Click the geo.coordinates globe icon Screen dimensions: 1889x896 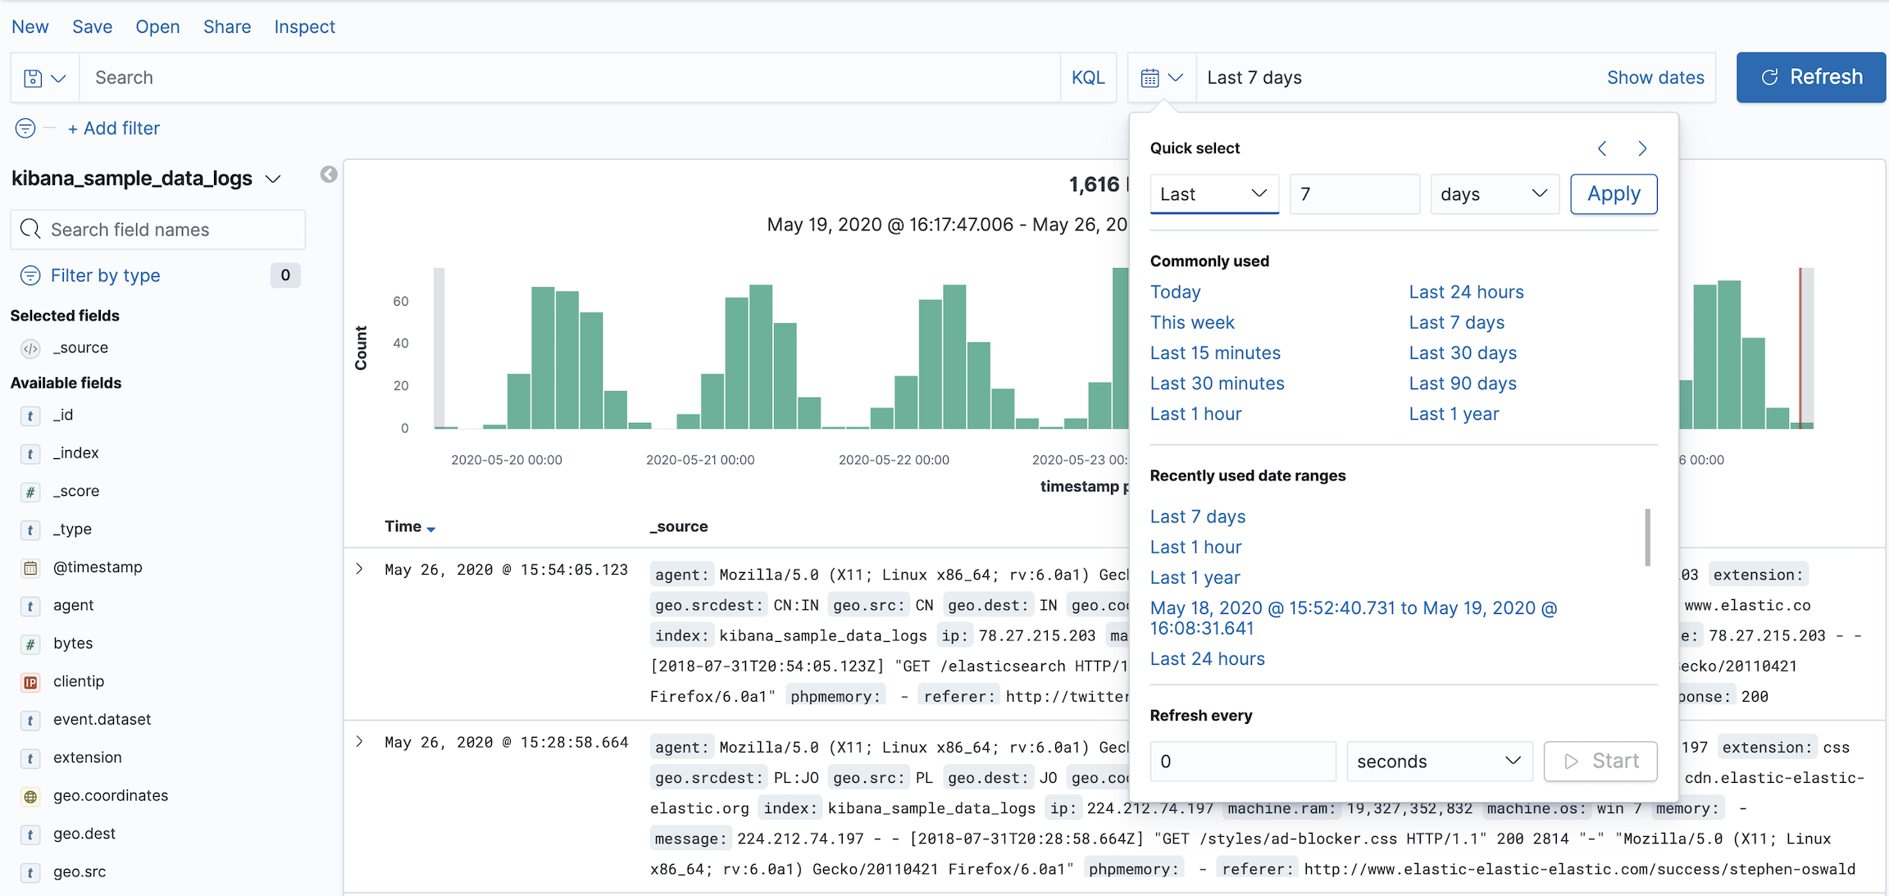tap(30, 796)
